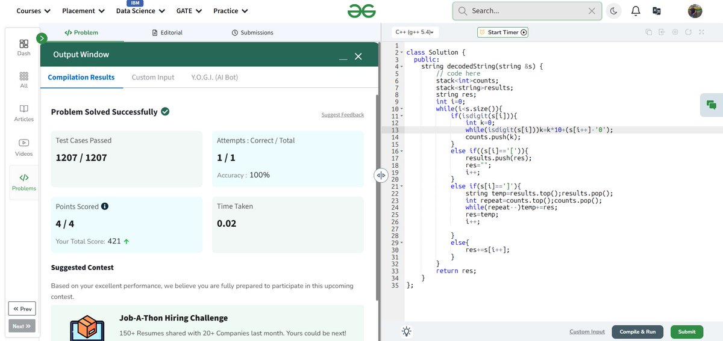Open the All sidebar icon

coord(23,80)
